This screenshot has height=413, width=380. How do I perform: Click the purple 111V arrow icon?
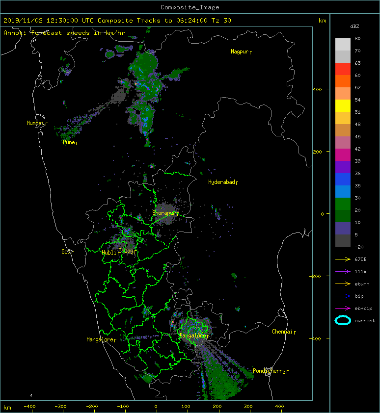(x=343, y=271)
